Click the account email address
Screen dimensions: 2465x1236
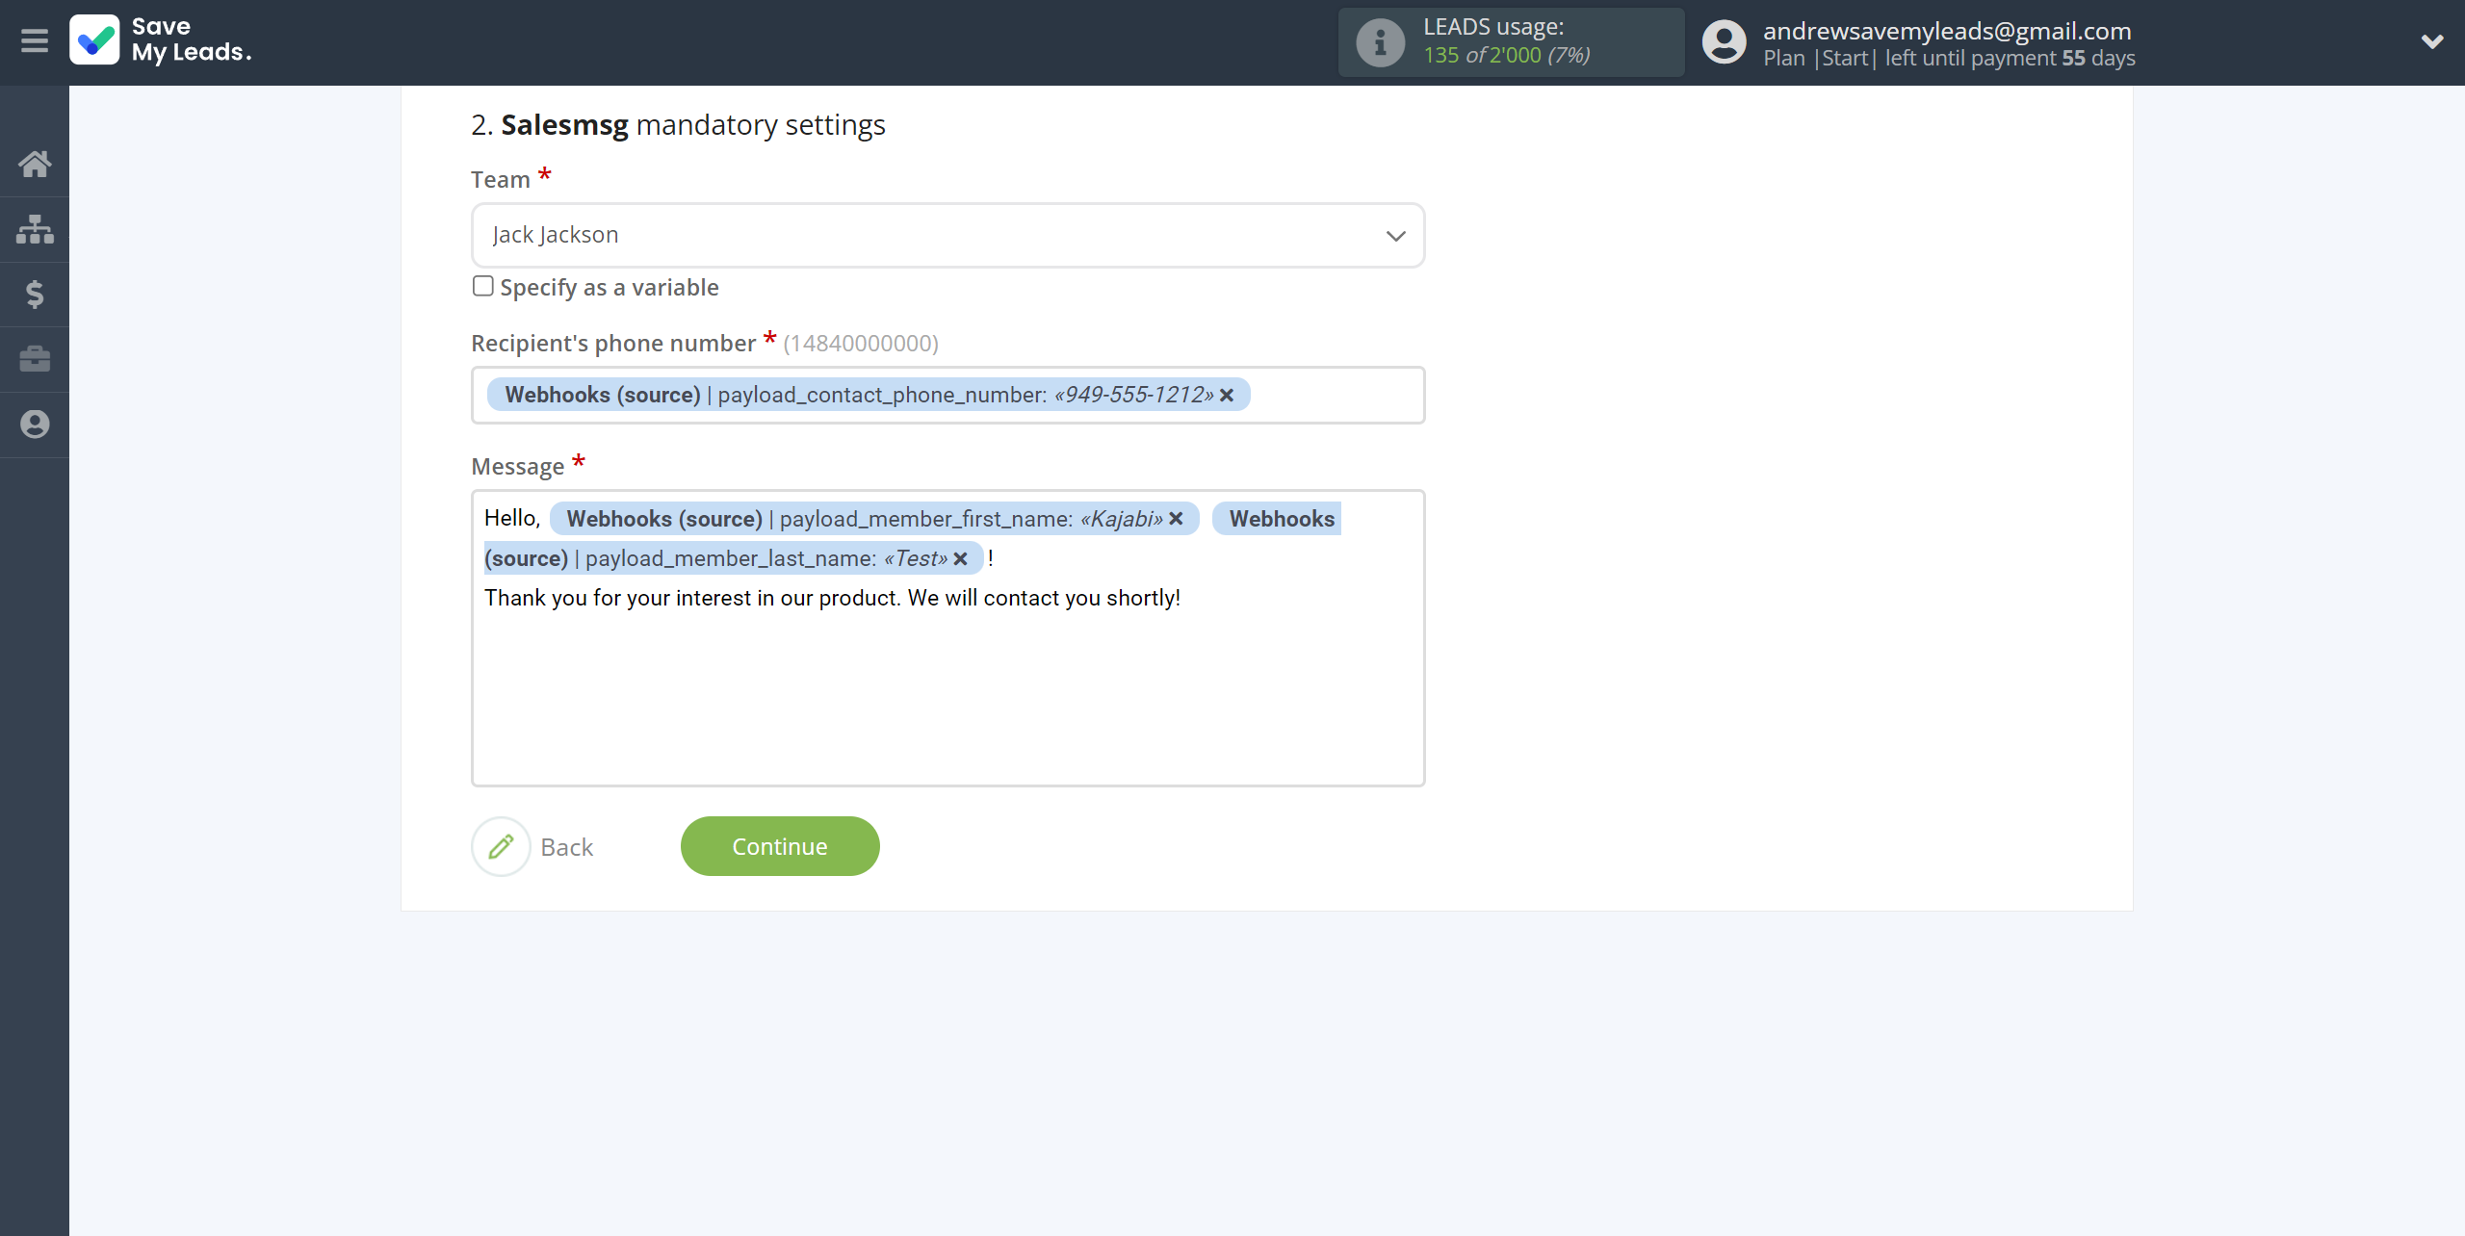tap(1947, 31)
